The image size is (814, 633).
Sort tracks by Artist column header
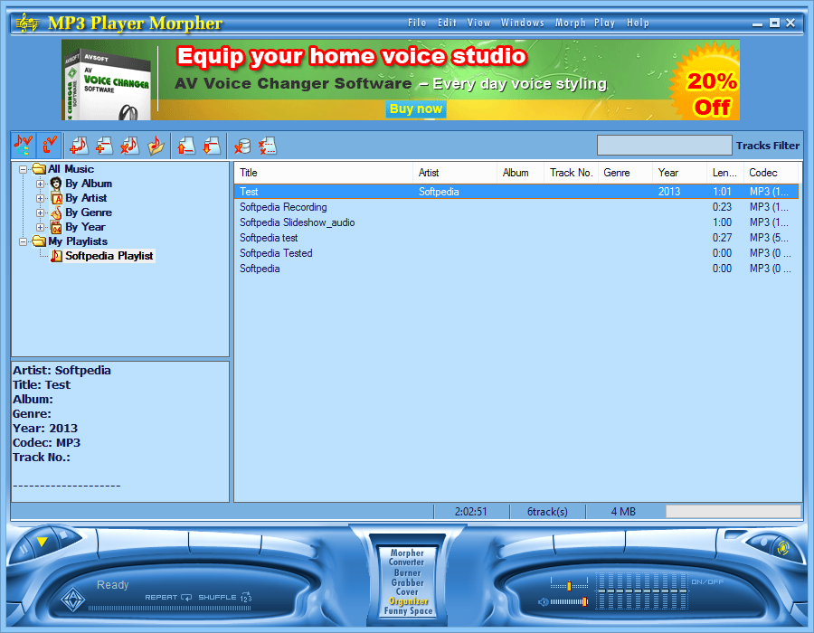click(x=455, y=173)
